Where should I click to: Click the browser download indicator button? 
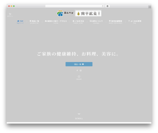click(x=107, y=6)
